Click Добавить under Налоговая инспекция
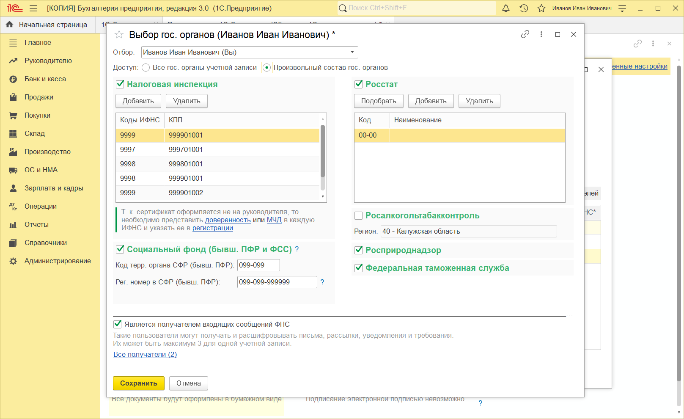Image resolution: width=684 pixels, height=419 pixels. 138,101
